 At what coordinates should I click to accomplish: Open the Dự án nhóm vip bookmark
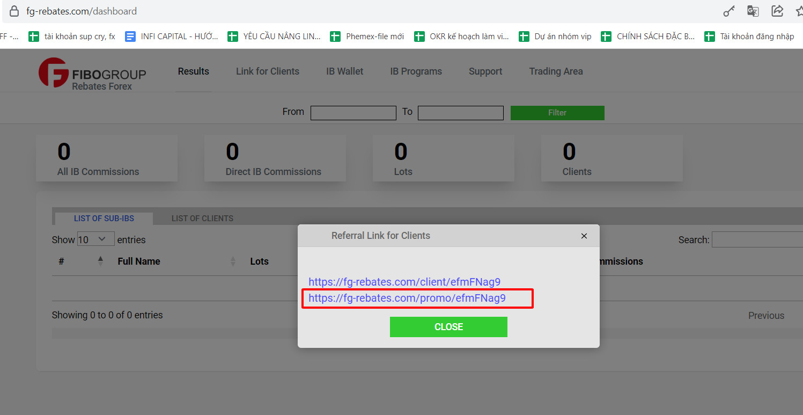[555, 37]
